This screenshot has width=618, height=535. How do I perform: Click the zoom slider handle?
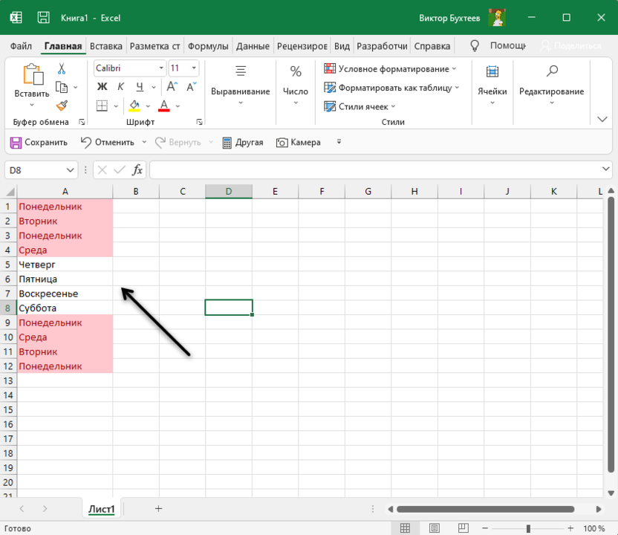point(528,528)
